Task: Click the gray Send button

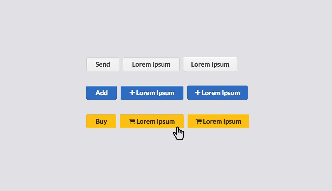Action: [x=103, y=64]
